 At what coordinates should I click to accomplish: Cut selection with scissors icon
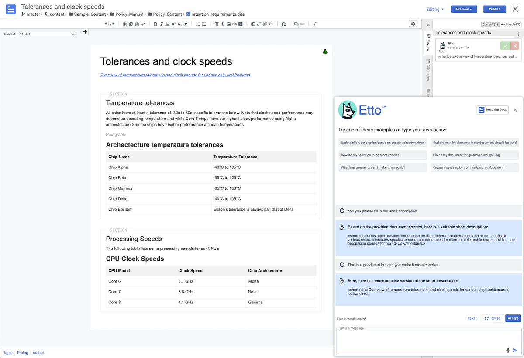(x=125, y=24)
